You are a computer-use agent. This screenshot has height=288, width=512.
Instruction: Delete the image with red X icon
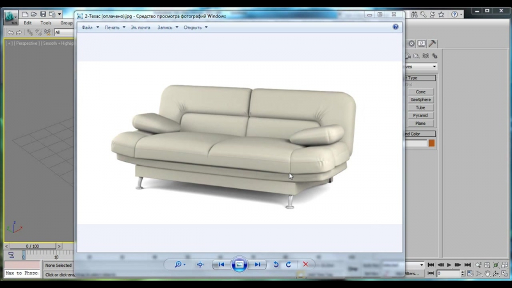click(x=305, y=264)
